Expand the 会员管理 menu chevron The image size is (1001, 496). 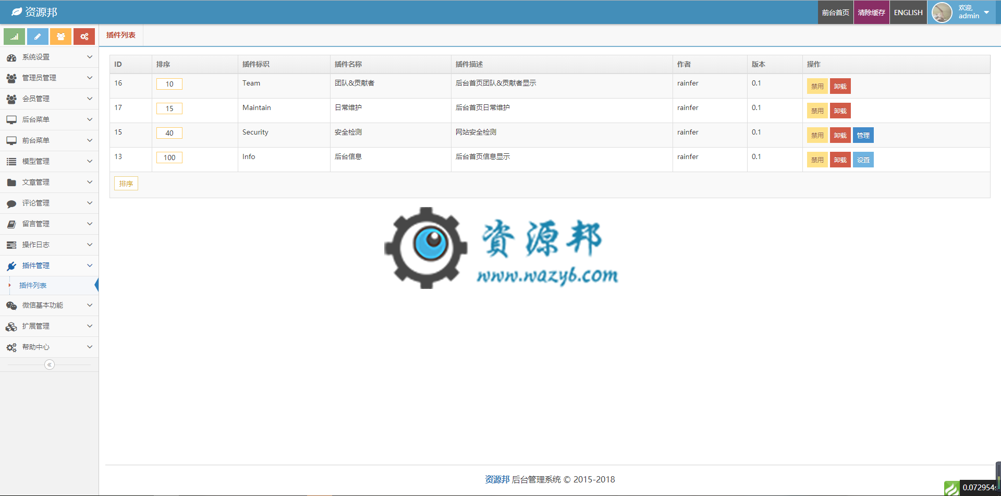point(90,99)
